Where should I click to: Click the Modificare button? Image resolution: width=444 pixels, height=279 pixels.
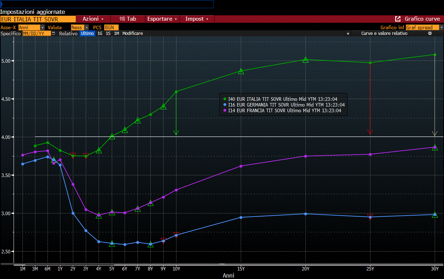coord(133,33)
